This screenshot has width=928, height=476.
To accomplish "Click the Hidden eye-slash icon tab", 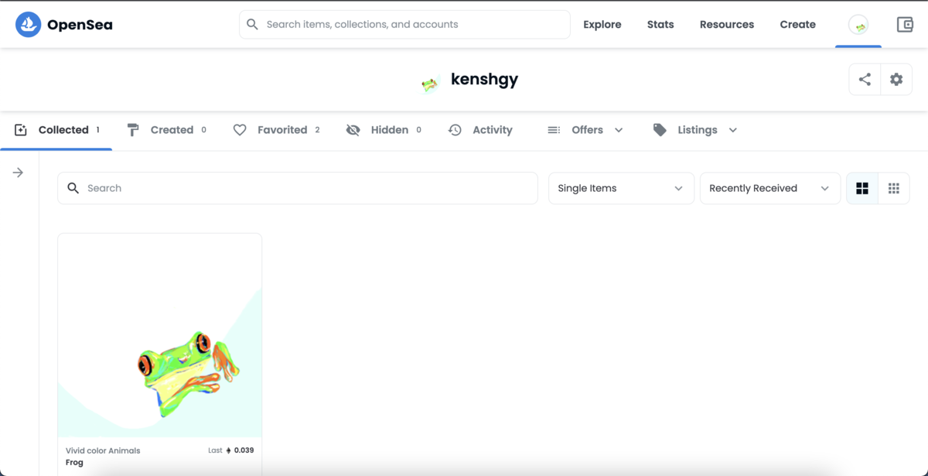I will [353, 130].
